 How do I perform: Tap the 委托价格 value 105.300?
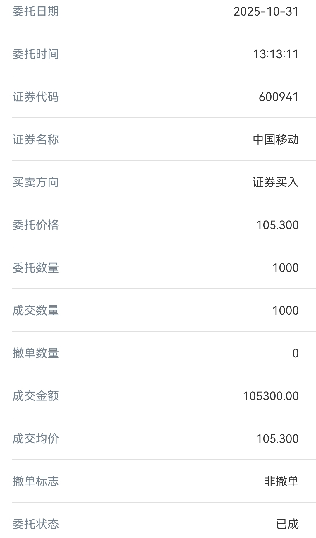(277, 225)
